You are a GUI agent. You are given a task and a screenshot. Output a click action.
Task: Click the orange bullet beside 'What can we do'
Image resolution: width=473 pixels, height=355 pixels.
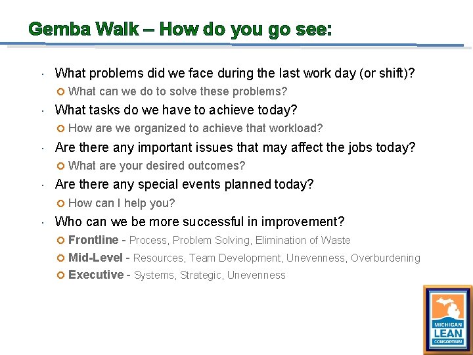coord(61,91)
